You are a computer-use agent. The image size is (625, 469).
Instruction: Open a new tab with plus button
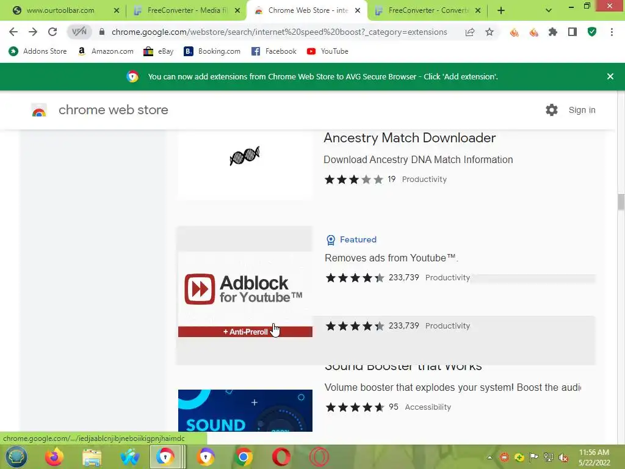coord(501,10)
